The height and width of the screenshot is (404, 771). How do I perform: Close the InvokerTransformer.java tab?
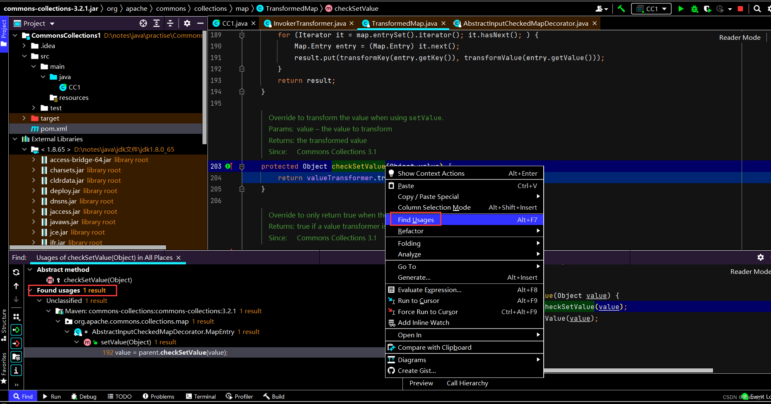click(x=352, y=23)
